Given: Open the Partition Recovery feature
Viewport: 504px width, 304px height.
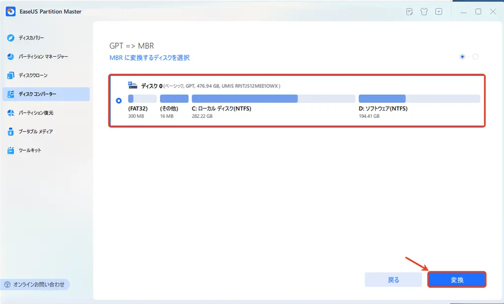Looking at the screenshot, I should pyautogui.click(x=31, y=112).
